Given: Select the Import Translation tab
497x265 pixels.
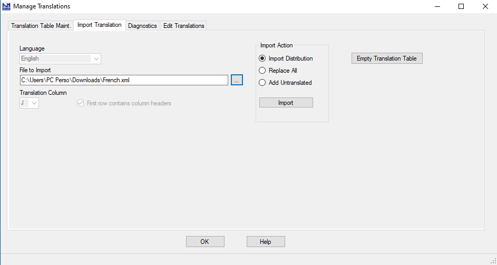Looking at the screenshot, I should pyautogui.click(x=100, y=25).
